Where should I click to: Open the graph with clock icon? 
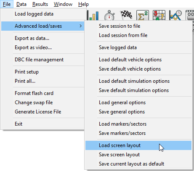point(175,16)
